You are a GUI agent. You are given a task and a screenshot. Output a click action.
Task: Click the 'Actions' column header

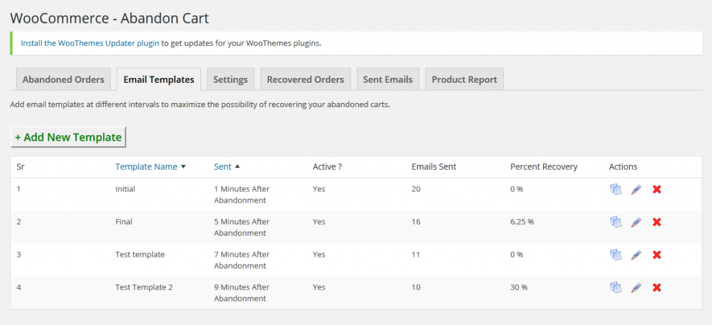[623, 167]
